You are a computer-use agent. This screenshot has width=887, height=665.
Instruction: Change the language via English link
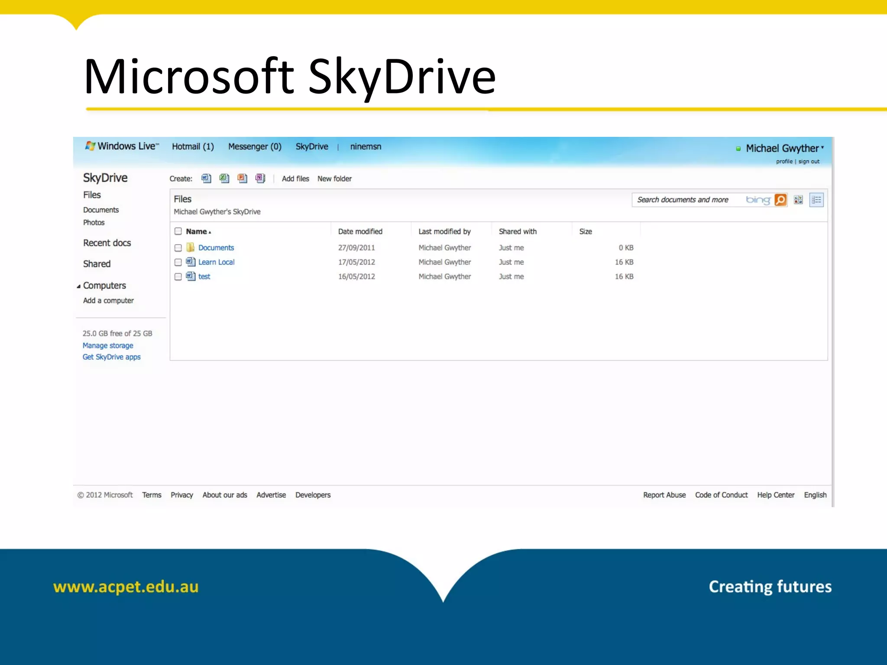pos(815,495)
